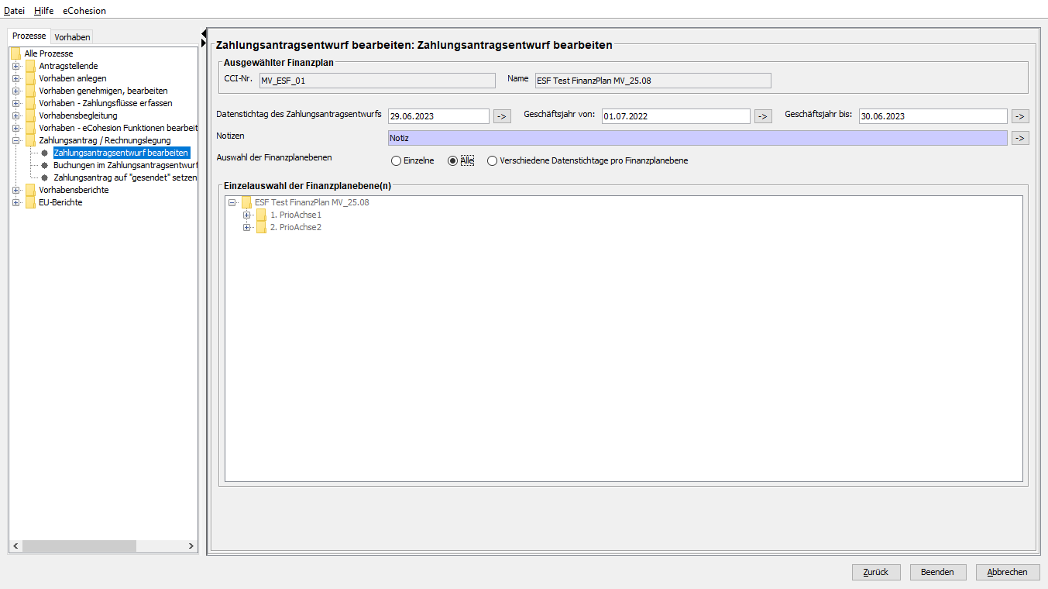1048x589 pixels.
Task: Click the Zurück button
Action: pos(875,572)
